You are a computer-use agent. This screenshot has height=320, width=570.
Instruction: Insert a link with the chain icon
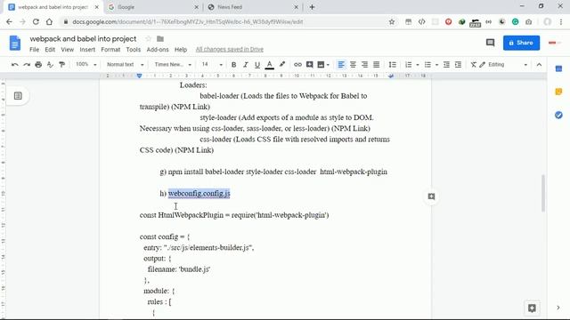click(297, 65)
